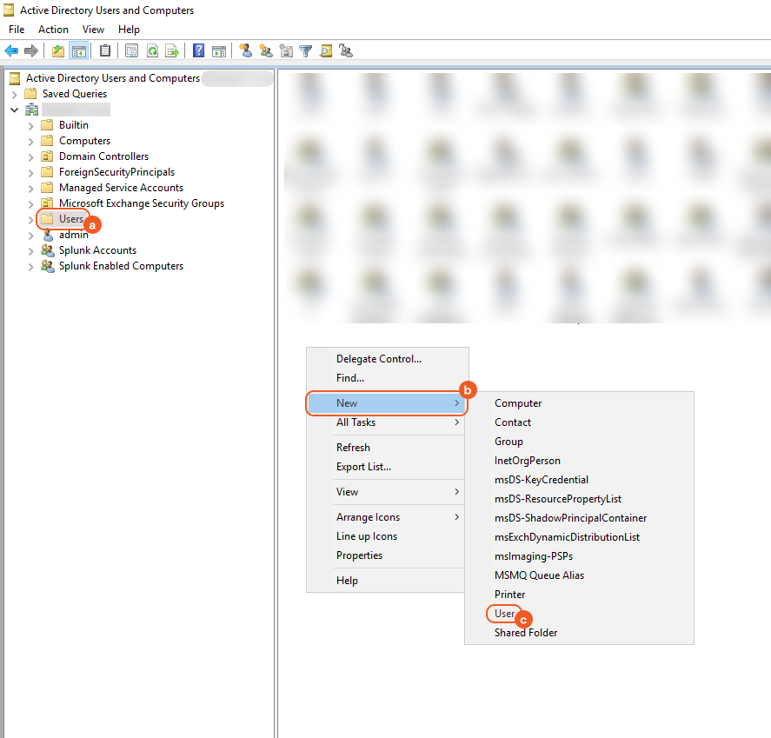Click the Export List toolbar icon
771x738 pixels.
[172, 51]
